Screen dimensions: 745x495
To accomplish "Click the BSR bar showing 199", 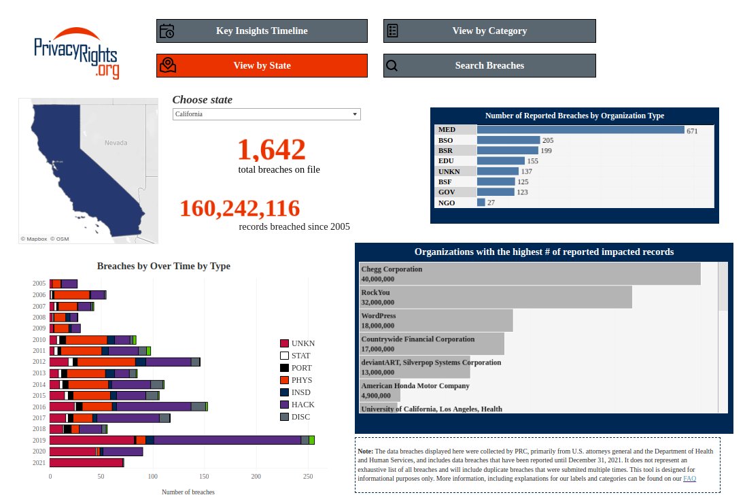I will (508, 150).
